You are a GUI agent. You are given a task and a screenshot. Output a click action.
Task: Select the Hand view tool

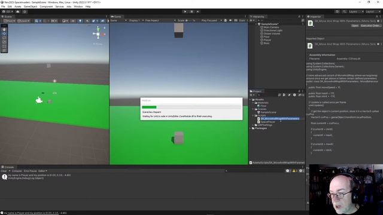click(4, 29)
